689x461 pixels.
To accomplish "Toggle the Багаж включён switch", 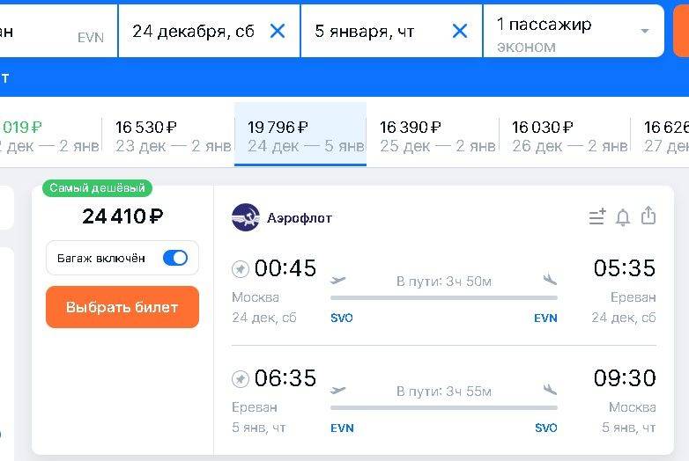I will pos(174,258).
